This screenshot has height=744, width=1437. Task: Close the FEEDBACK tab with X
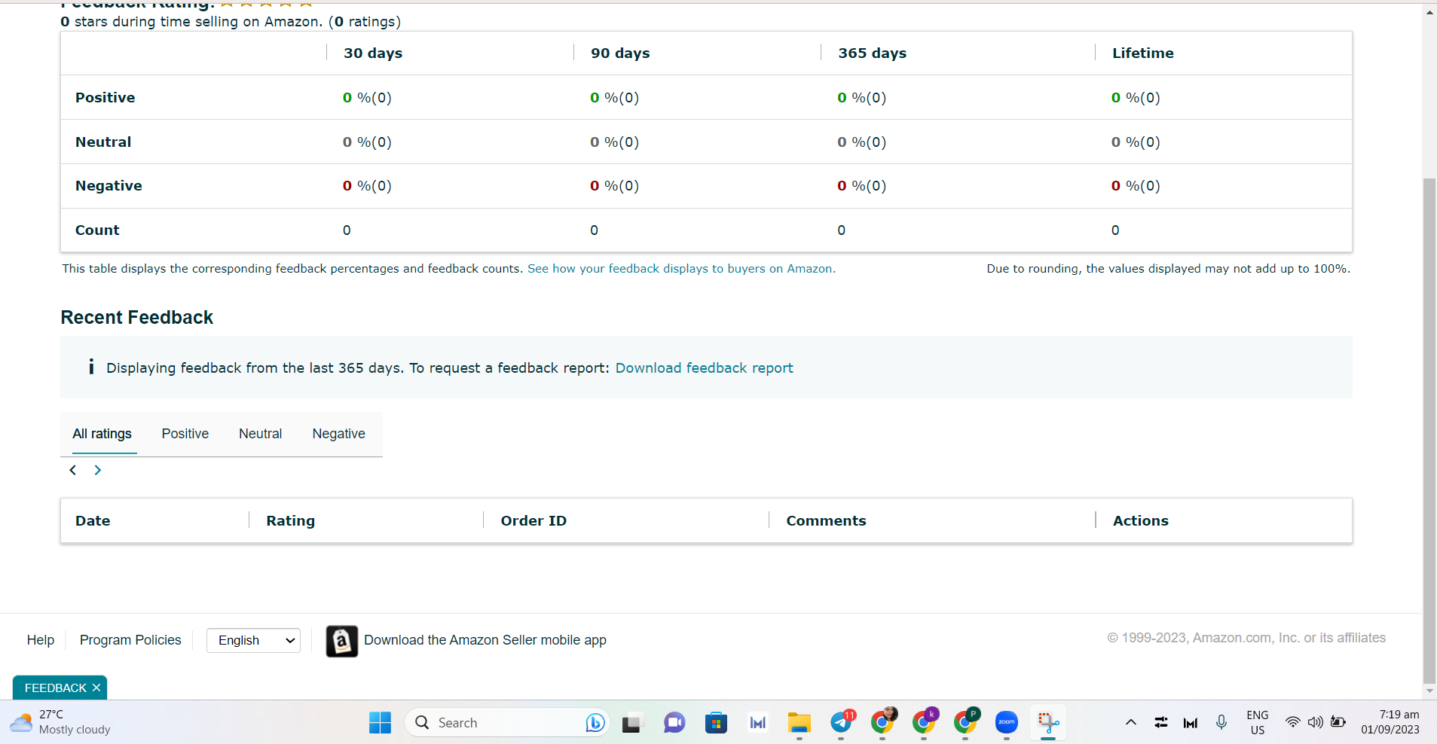pos(96,688)
